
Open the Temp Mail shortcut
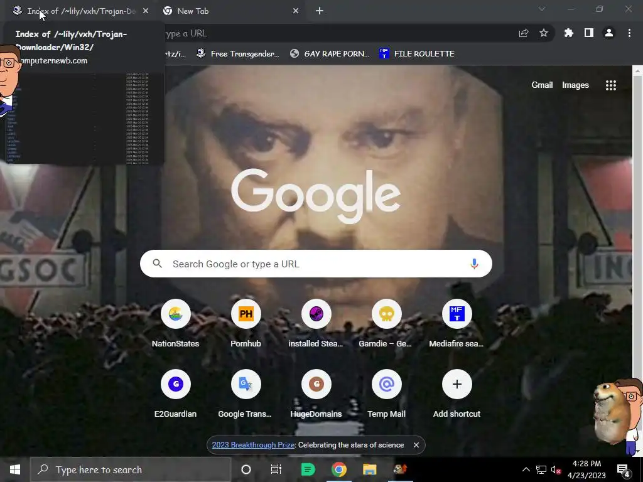(x=386, y=394)
